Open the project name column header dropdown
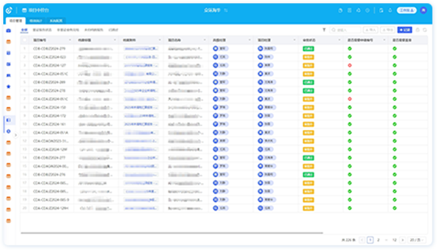The height and width of the screenshot is (250, 437). coord(204,40)
